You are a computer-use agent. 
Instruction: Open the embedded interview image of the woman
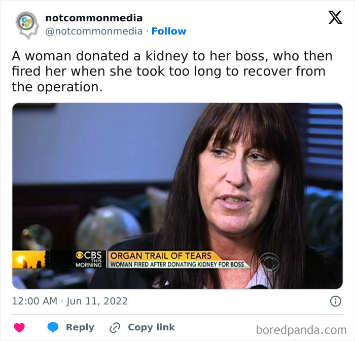point(177,196)
